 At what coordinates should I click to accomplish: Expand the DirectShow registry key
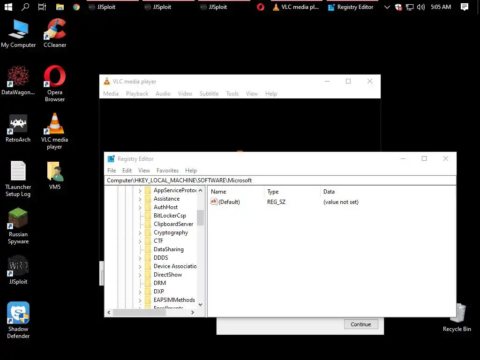[140, 275]
